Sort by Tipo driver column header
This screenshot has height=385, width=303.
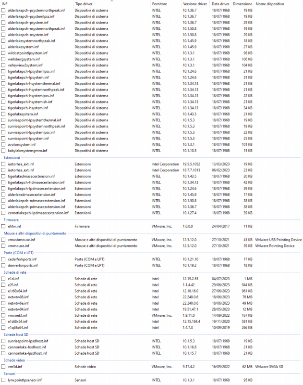[111, 4]
